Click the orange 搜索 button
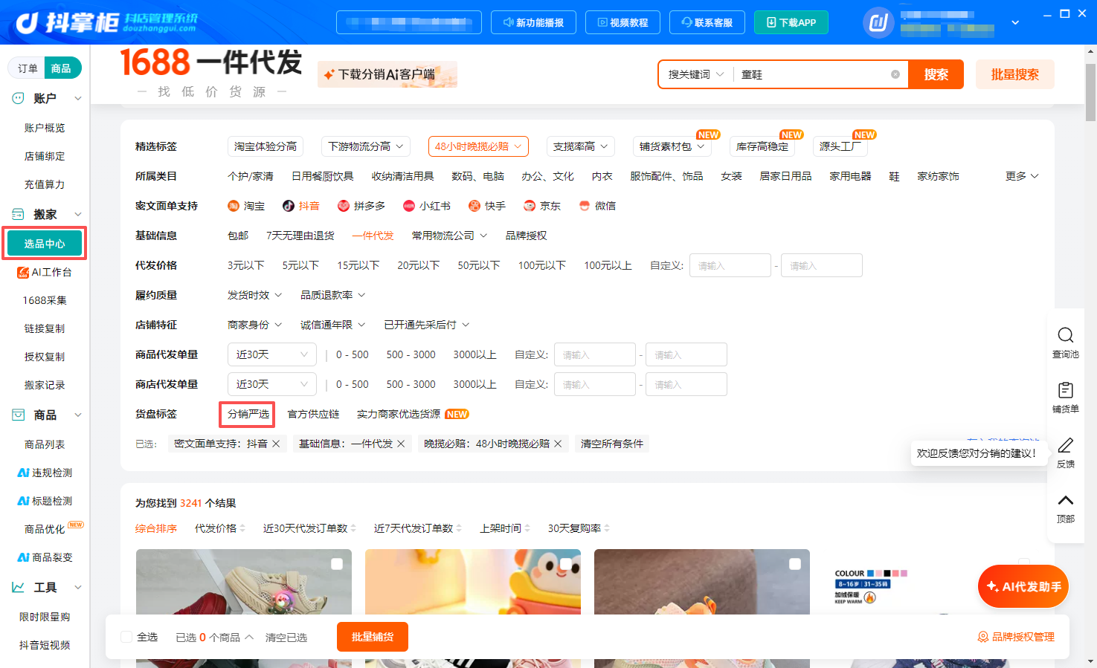1097x668 pixels. [x=936, y=74]
